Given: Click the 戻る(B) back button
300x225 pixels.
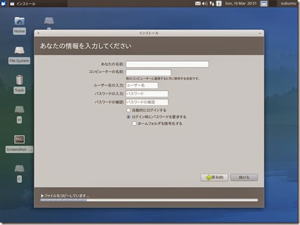Looking at the screenshot, I should (x=214, y=178).
